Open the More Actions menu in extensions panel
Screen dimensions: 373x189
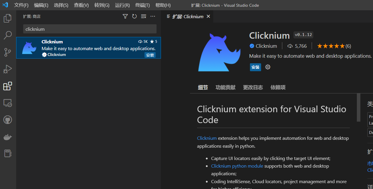(x=152, y=16)
